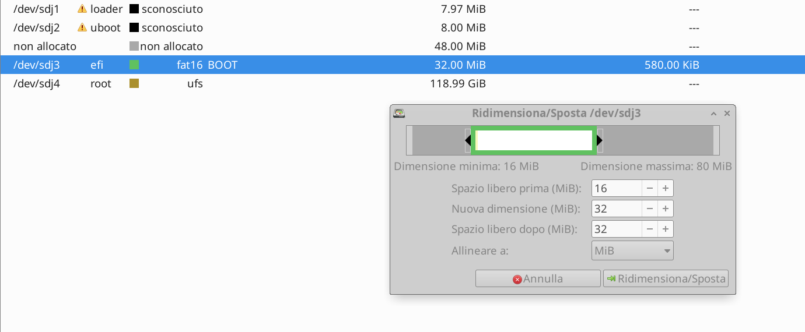The width and height of the screenshot is (805, 332).
Task: Click the green fat16 color square
Action: tap(134, 65)
